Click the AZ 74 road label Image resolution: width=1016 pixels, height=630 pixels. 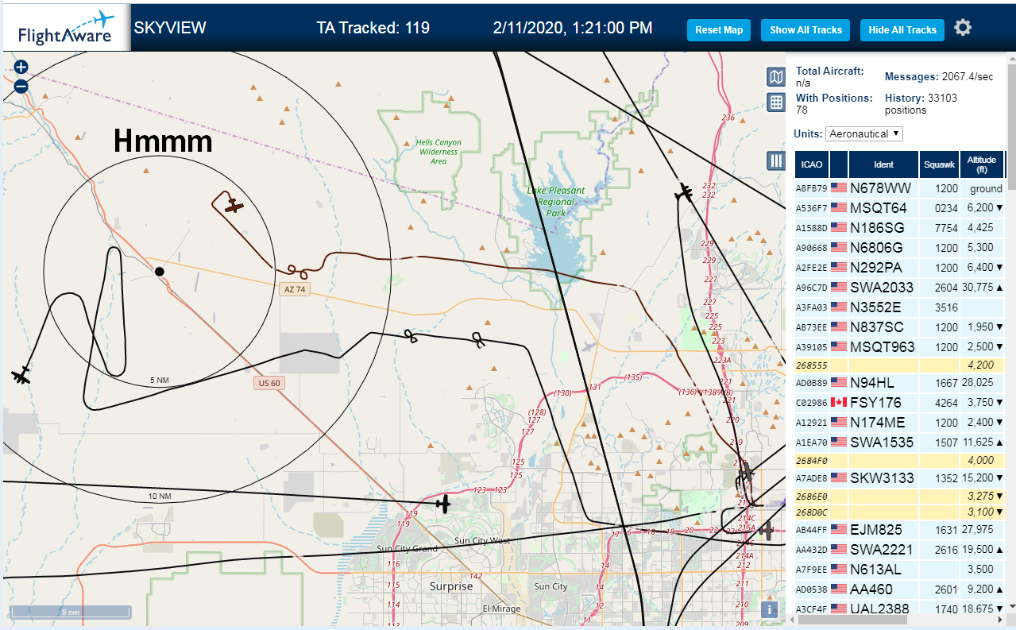(295, 289)
